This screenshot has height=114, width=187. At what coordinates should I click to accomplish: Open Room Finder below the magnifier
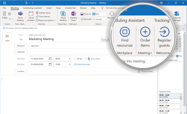click(x=146, y=71)
